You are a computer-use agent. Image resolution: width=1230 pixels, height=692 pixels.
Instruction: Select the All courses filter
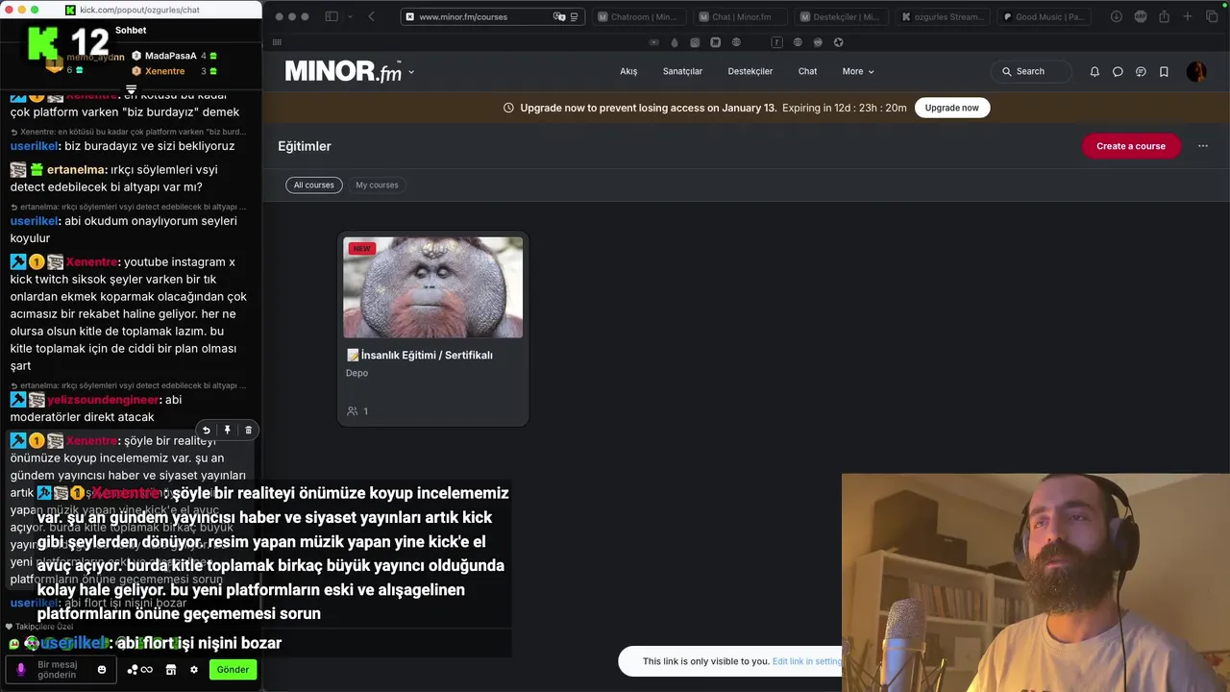(x=314, y=185)
